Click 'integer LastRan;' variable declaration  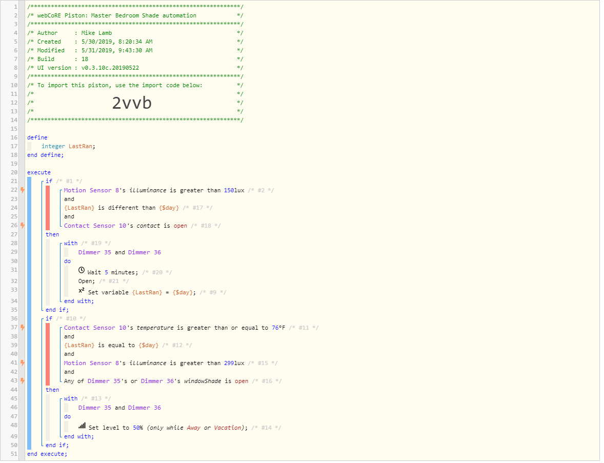click(69, 147)
